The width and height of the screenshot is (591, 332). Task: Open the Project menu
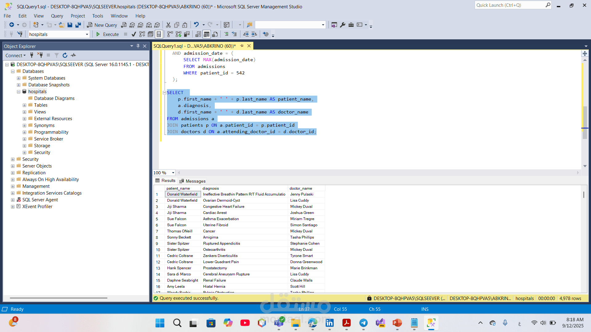[78, 16]
